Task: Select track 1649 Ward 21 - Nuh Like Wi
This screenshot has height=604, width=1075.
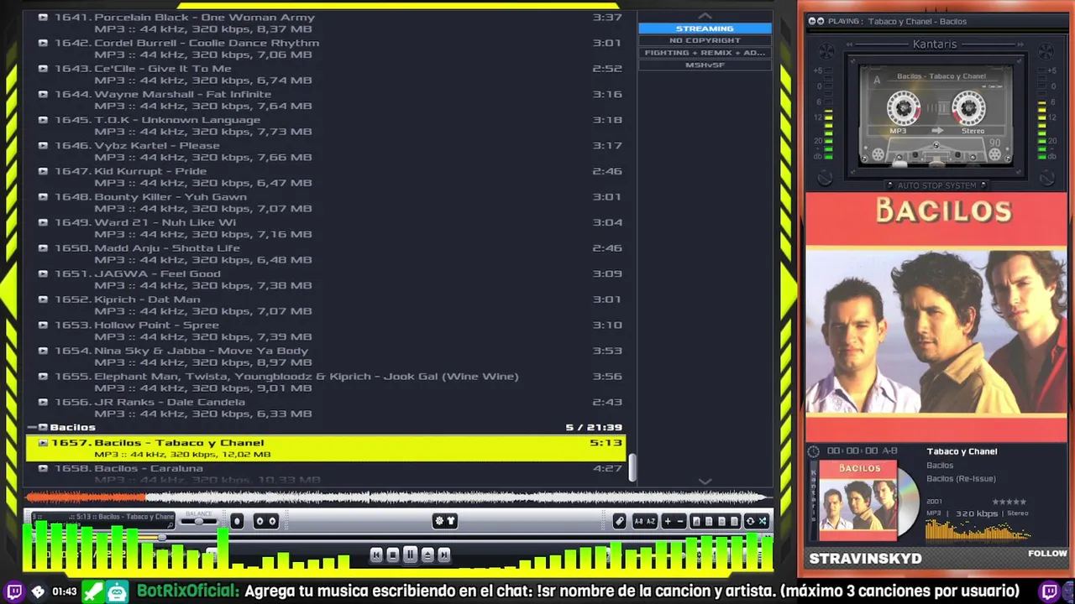Action: click(x=326, y=228)
